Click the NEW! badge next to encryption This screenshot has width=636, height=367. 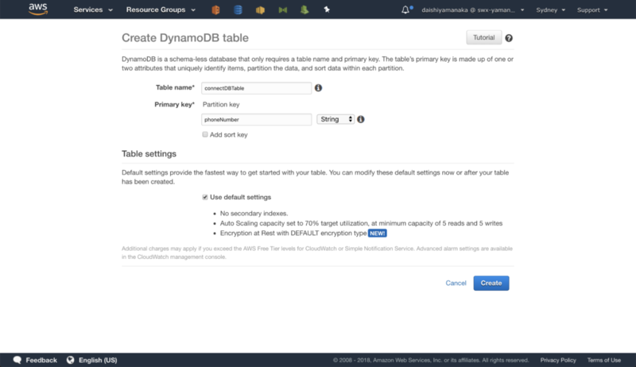(x=377, y=234)
